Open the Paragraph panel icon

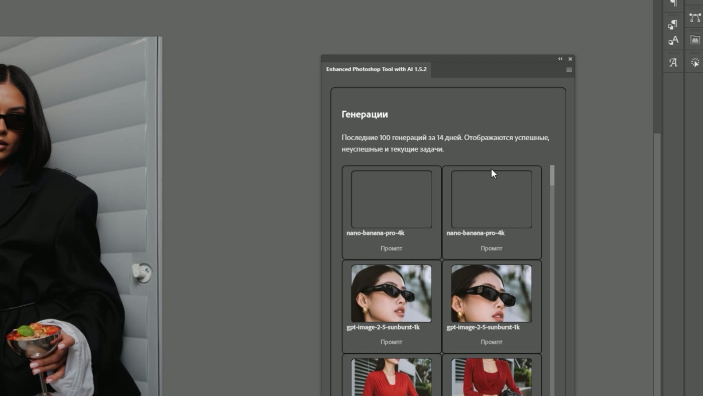click(673, 4)
